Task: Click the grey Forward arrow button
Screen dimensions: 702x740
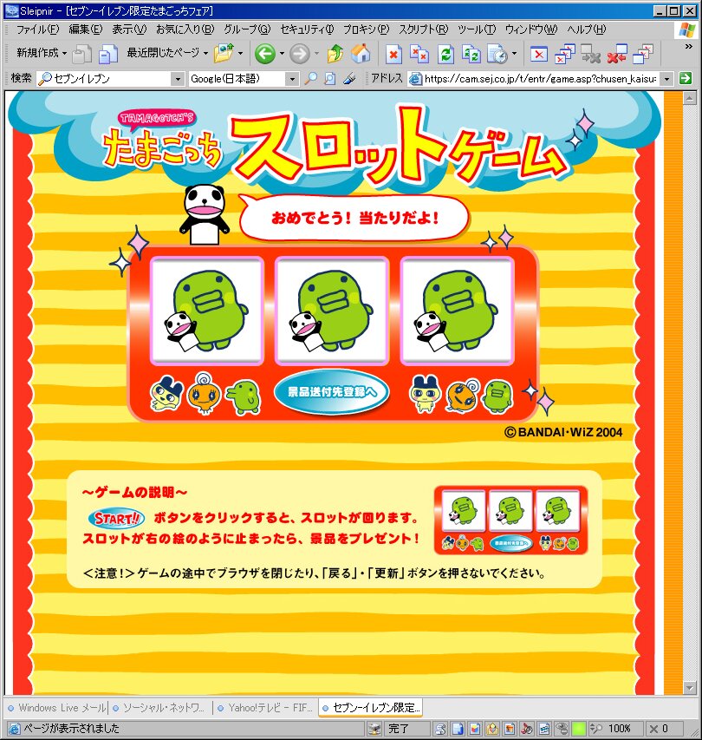Action: click(299, 54)
